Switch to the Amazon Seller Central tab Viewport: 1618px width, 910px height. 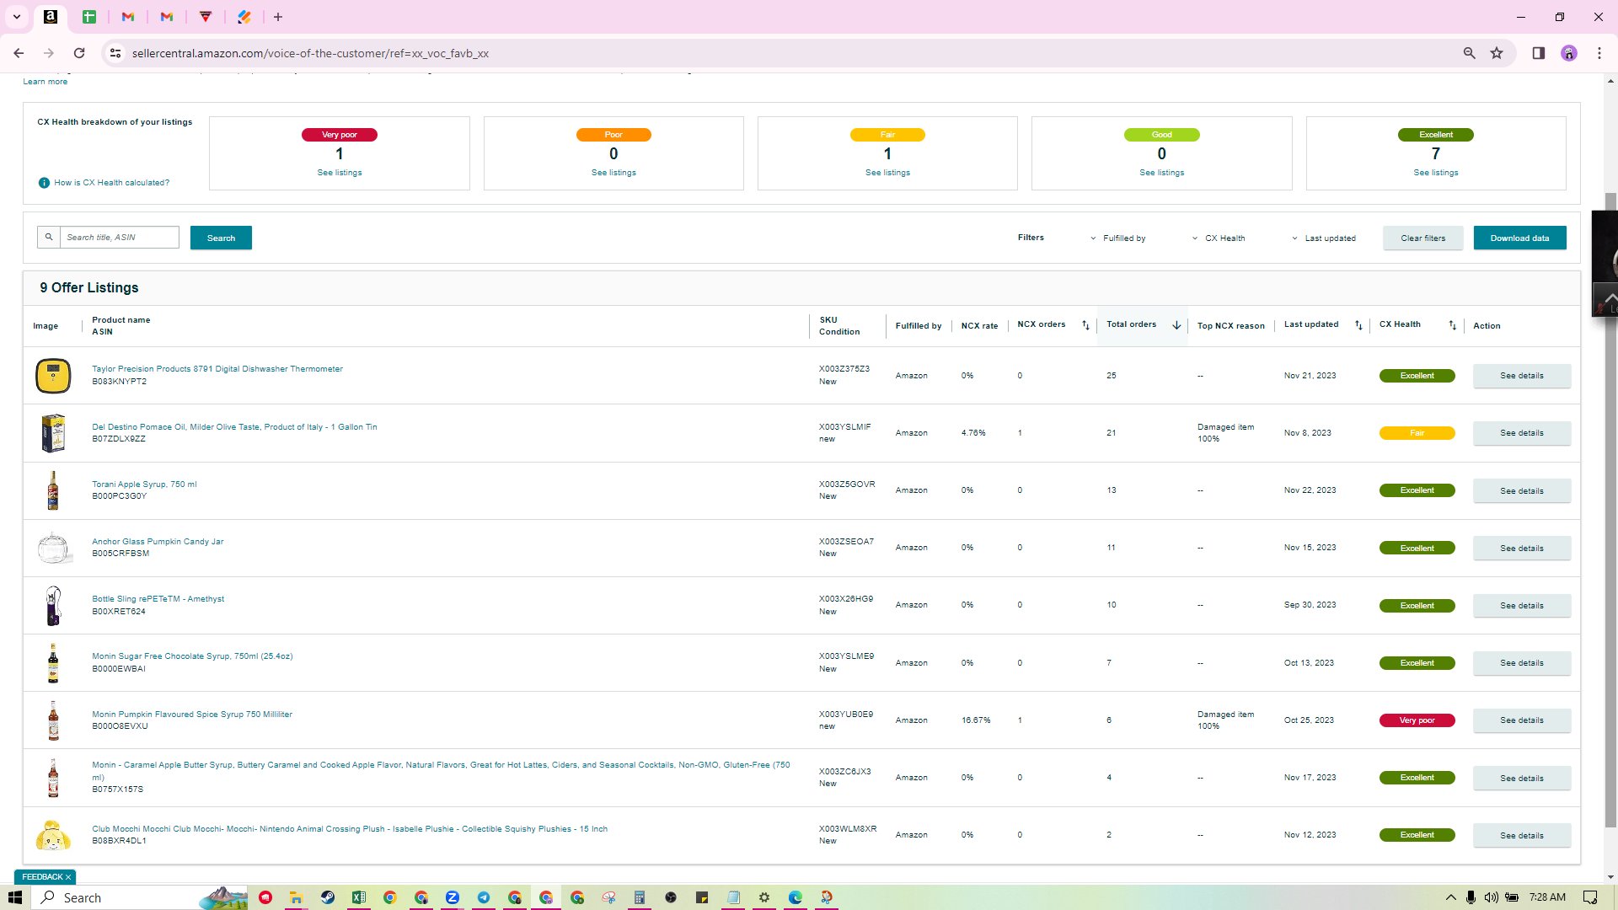[x=51, y=17]
